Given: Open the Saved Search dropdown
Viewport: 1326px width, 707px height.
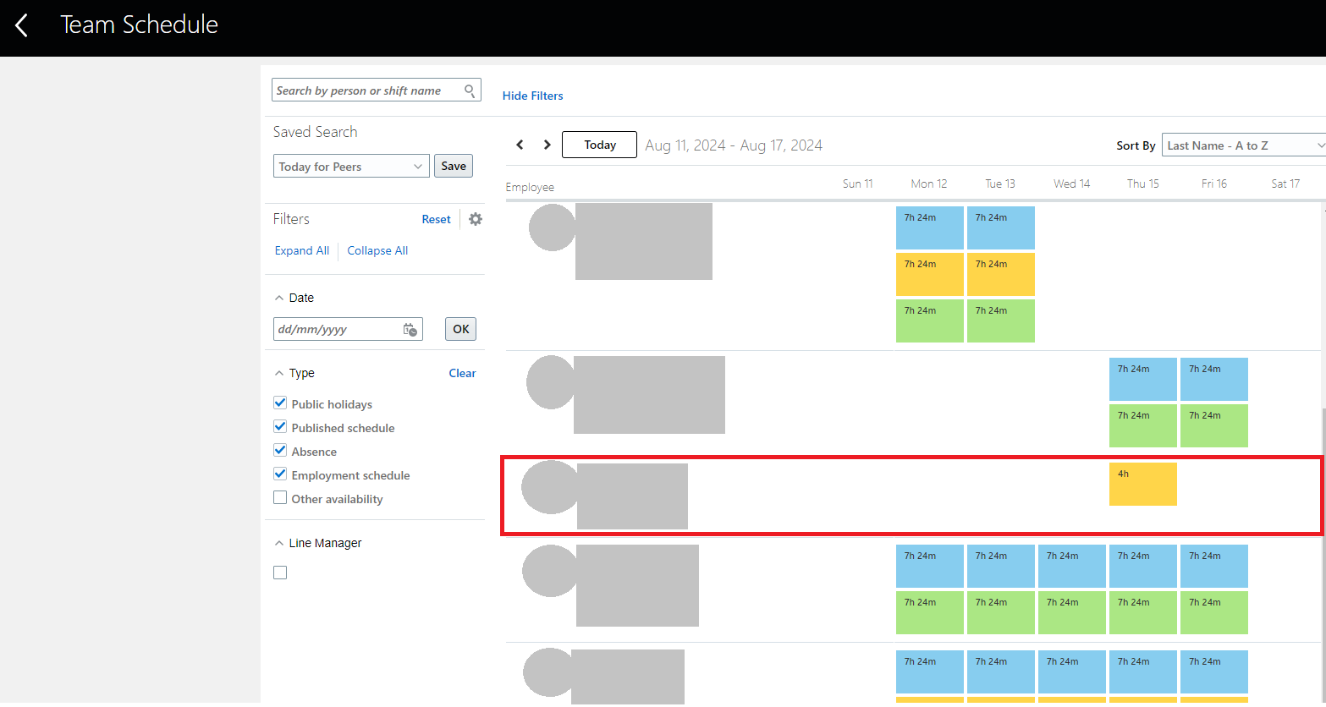Looking at the screenshot, I should point(351,167).
